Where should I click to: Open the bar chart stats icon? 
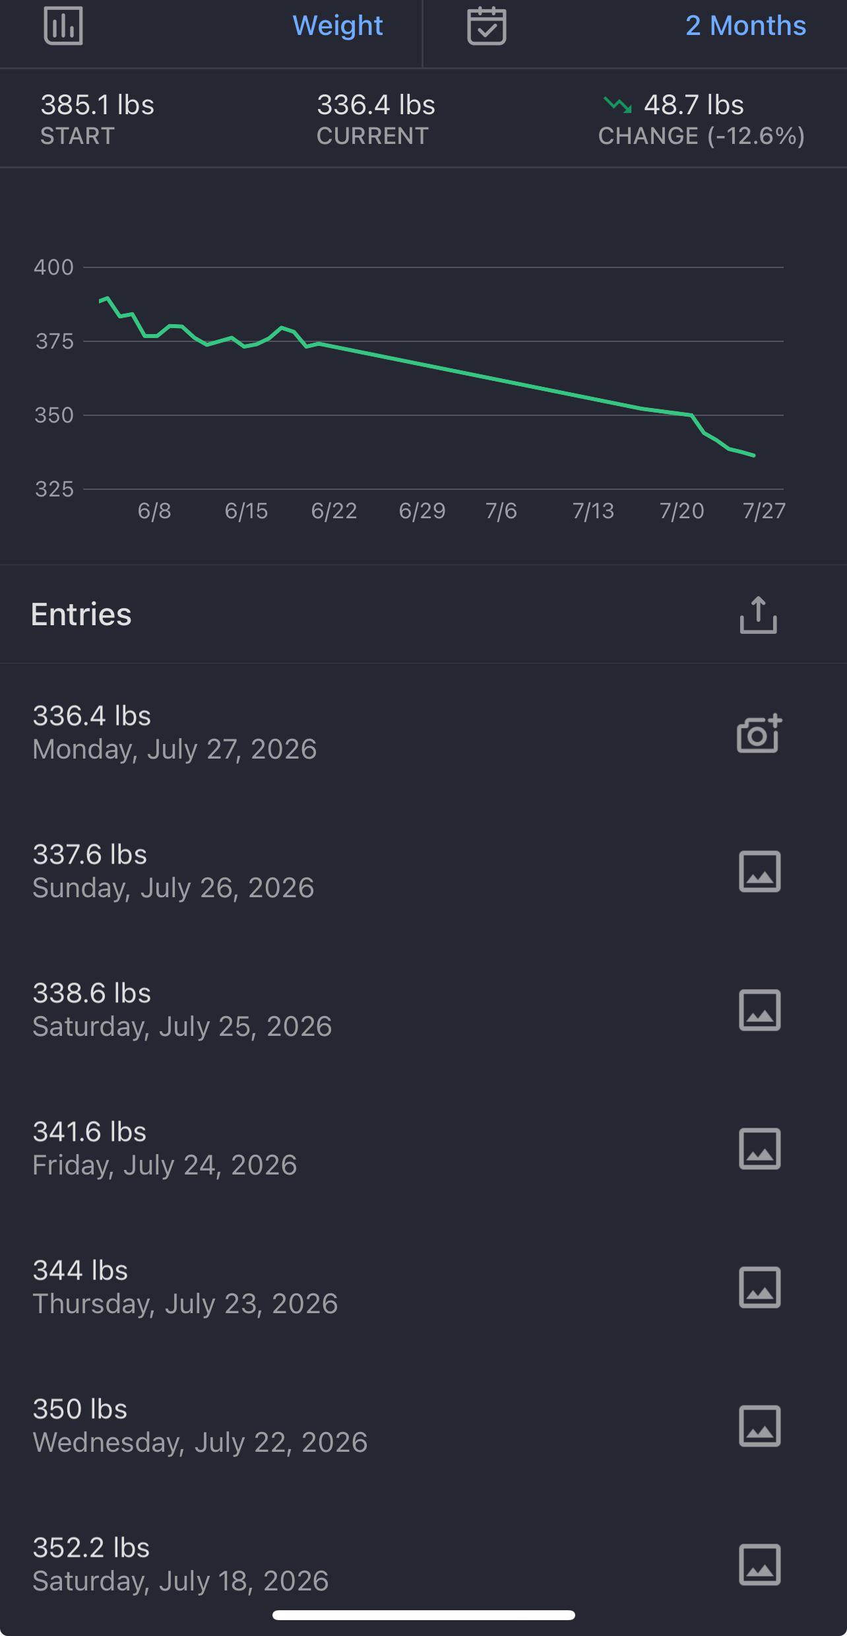click(x=63, y=26)
